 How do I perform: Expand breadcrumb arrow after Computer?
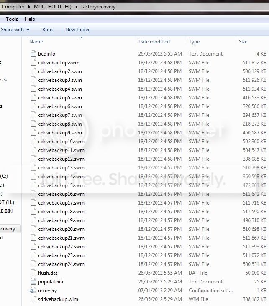pyautogui.click(x=29, y=7)
